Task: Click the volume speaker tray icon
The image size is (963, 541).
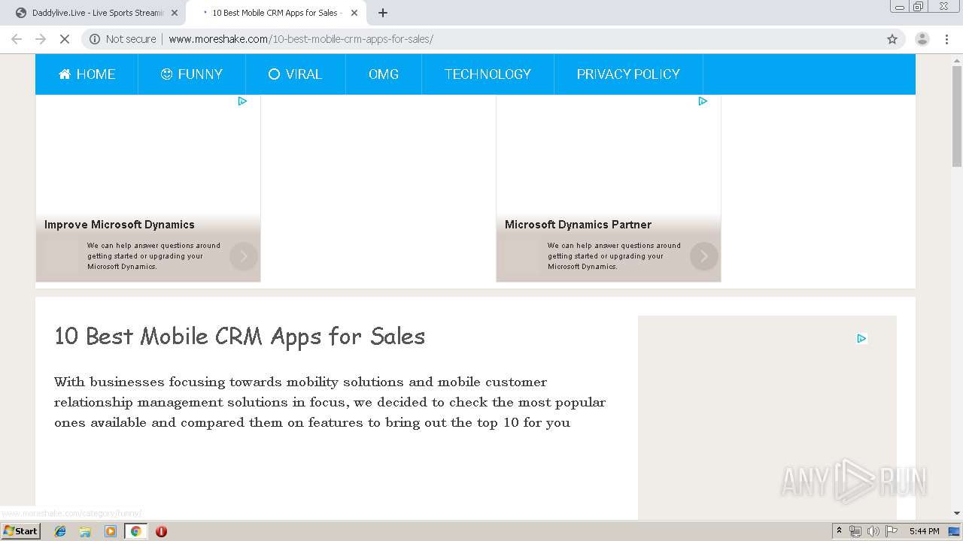Action: (873, 531)
